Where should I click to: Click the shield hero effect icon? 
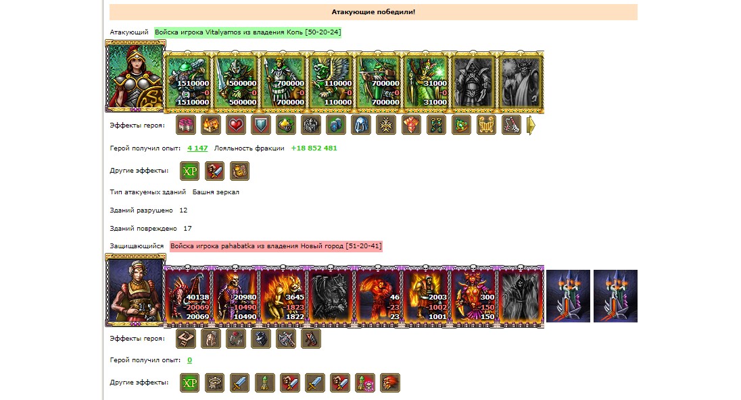click(261, 125)
